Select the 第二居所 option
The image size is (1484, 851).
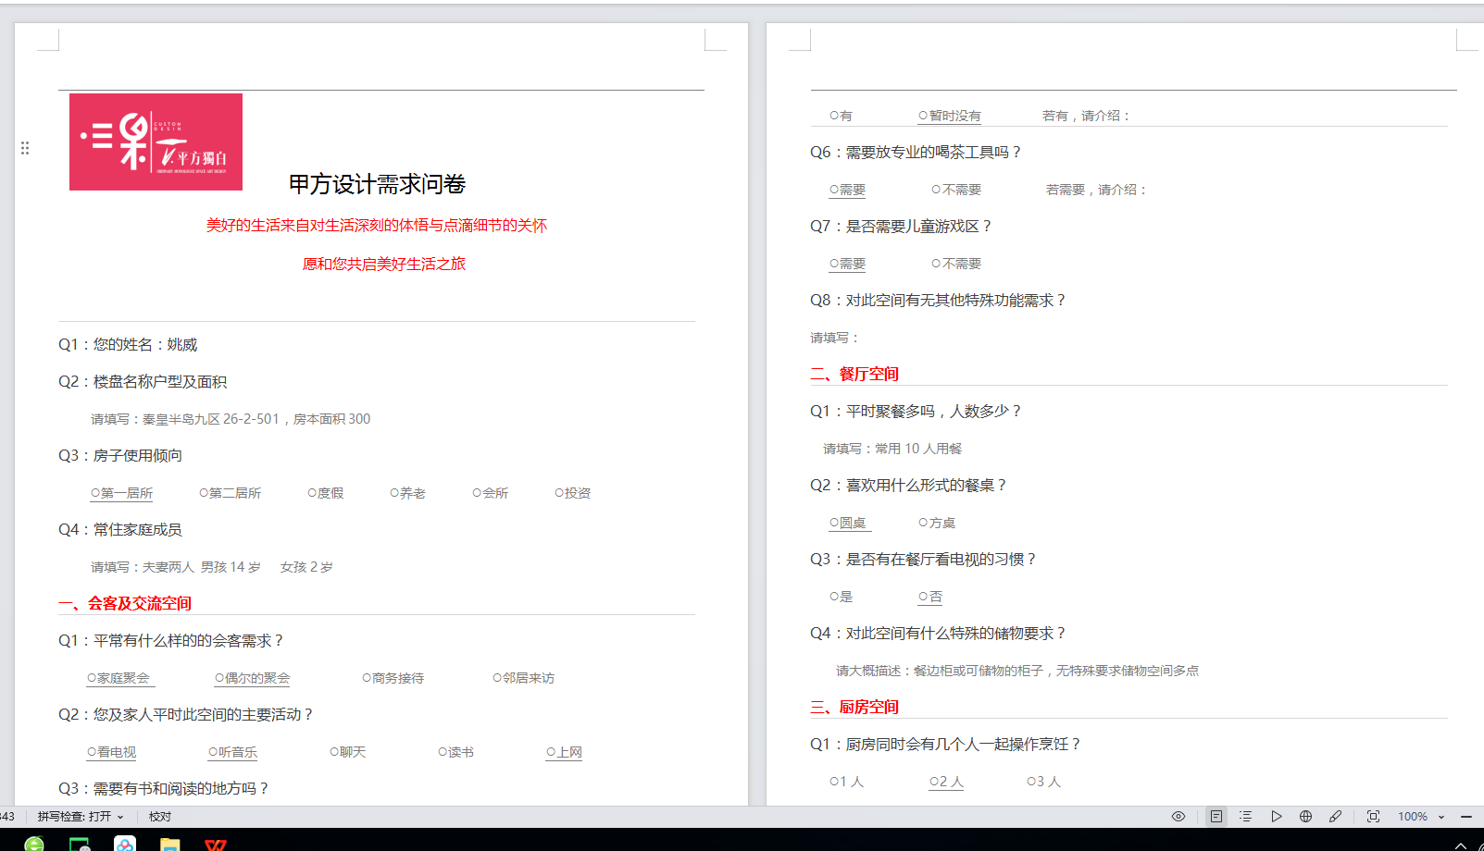coord(231,493)
